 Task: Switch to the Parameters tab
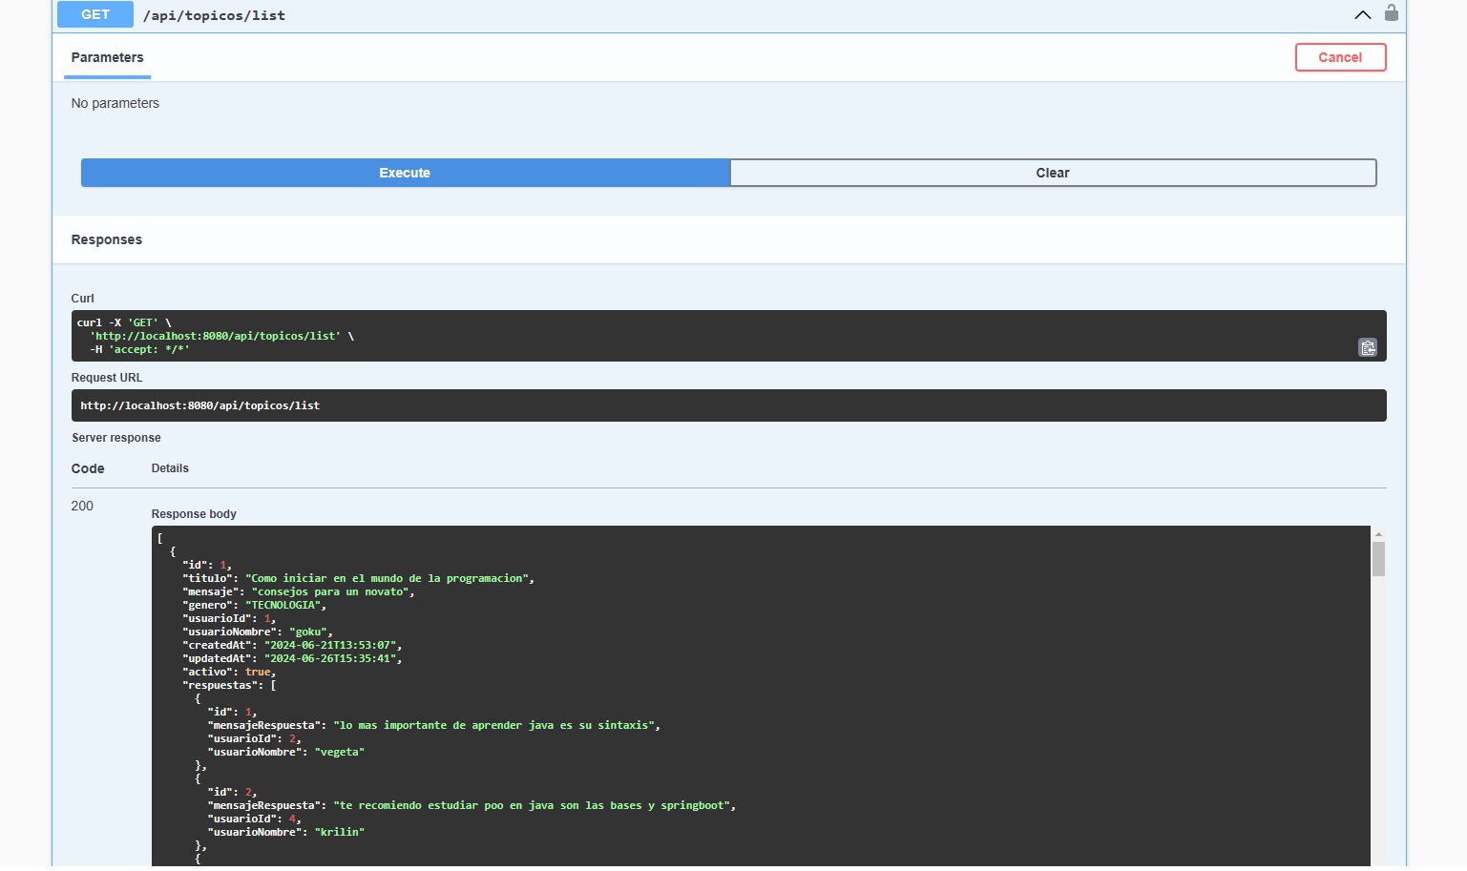(107, 57)
